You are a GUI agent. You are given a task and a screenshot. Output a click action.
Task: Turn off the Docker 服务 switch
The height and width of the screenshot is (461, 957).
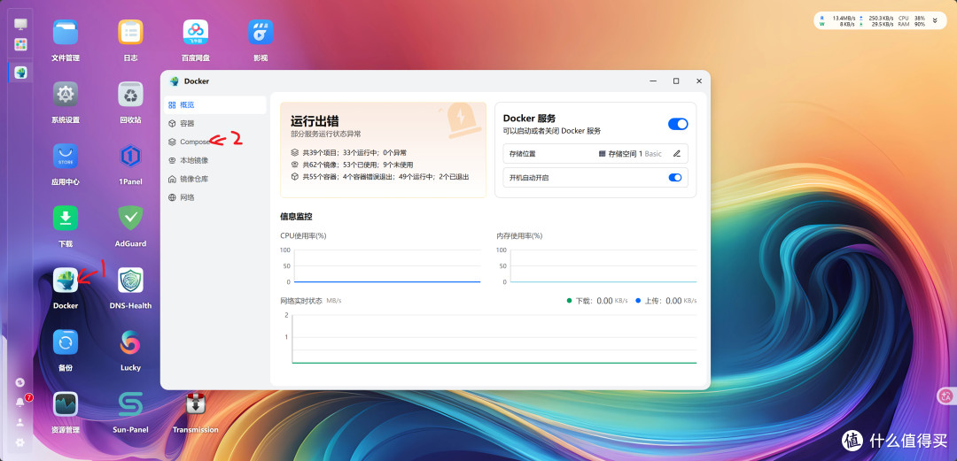click(x=678, y=124)
